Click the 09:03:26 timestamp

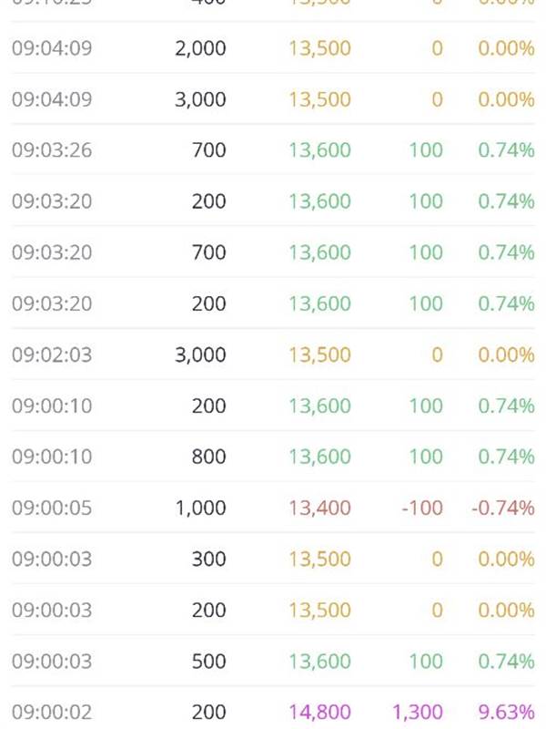[x=52, y=150]
